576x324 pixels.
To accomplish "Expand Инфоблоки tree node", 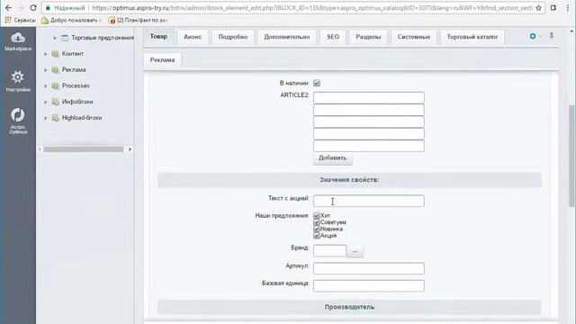I will click(x=46, y=102).
